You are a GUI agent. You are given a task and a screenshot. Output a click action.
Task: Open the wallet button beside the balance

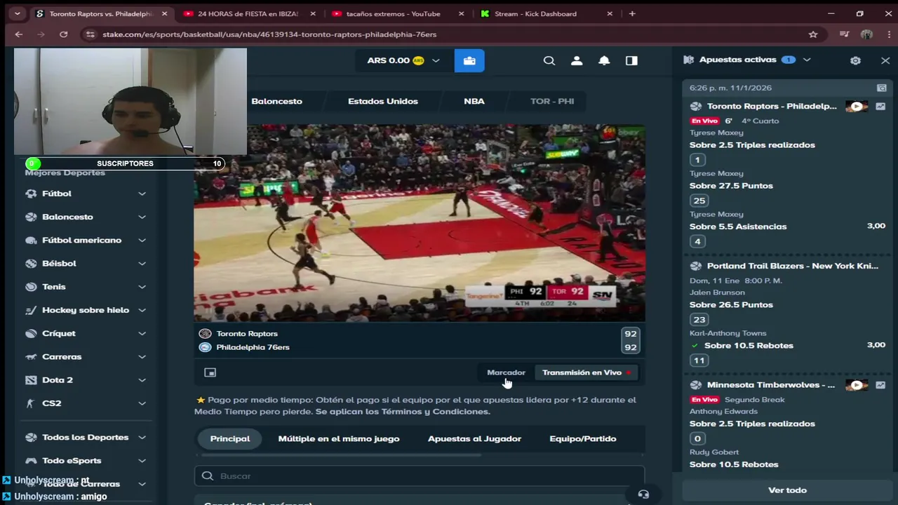469,60
